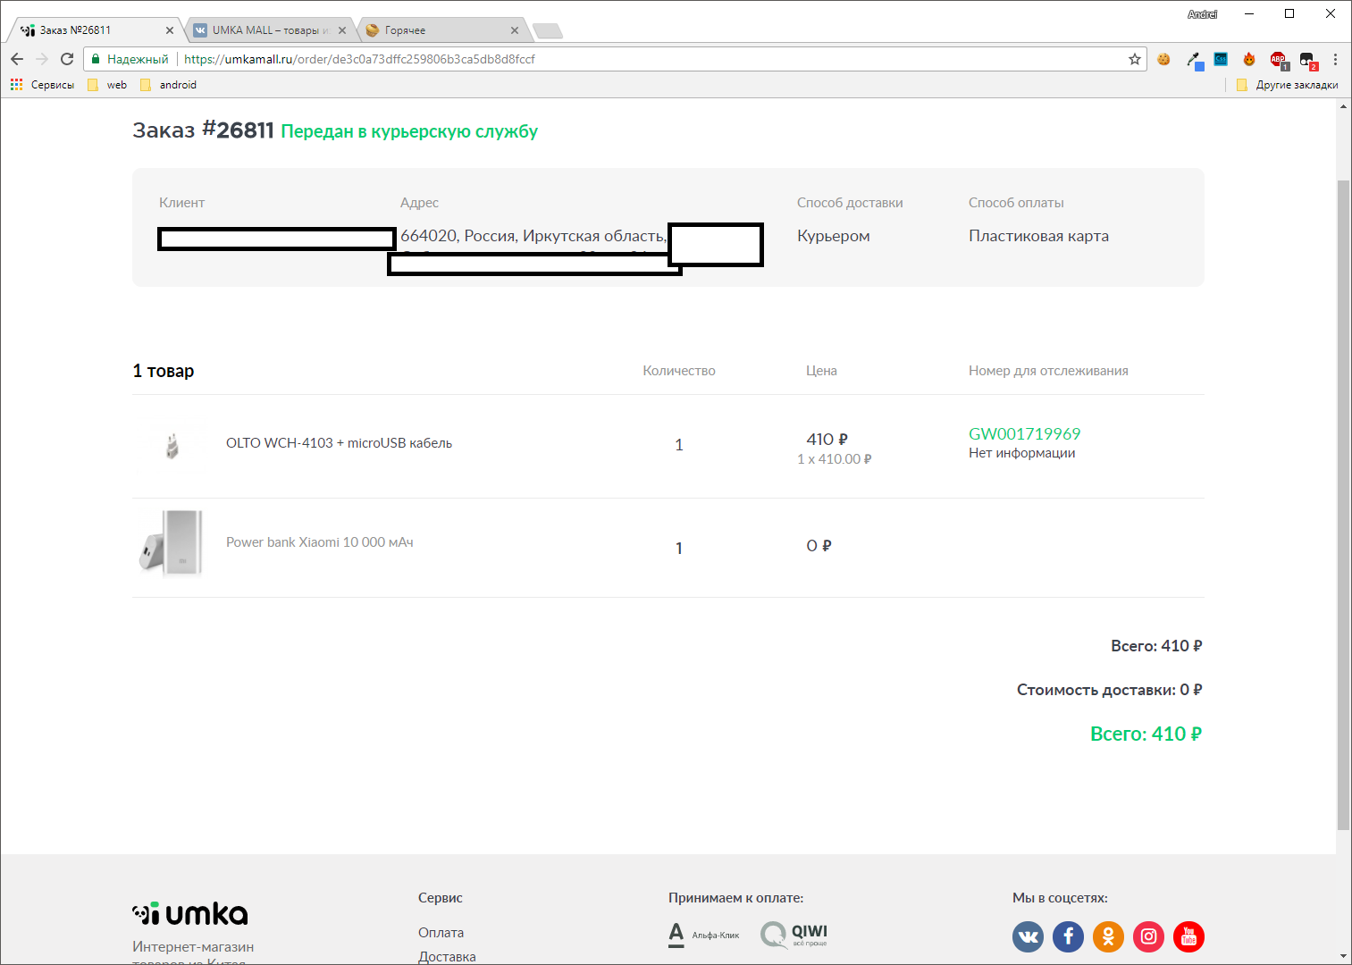The image size is (1352, 965).
Task: Click the Заказ #26811 heading
Action: click(x=203, y=130)
